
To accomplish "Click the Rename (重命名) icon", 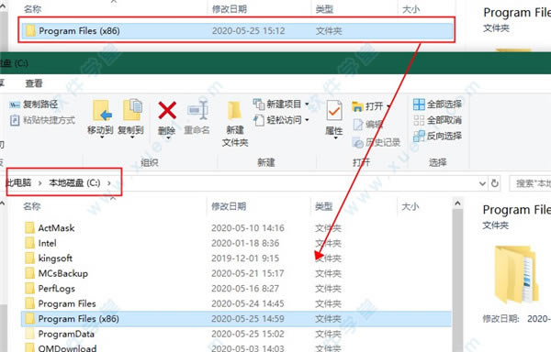I will point(197,111).
